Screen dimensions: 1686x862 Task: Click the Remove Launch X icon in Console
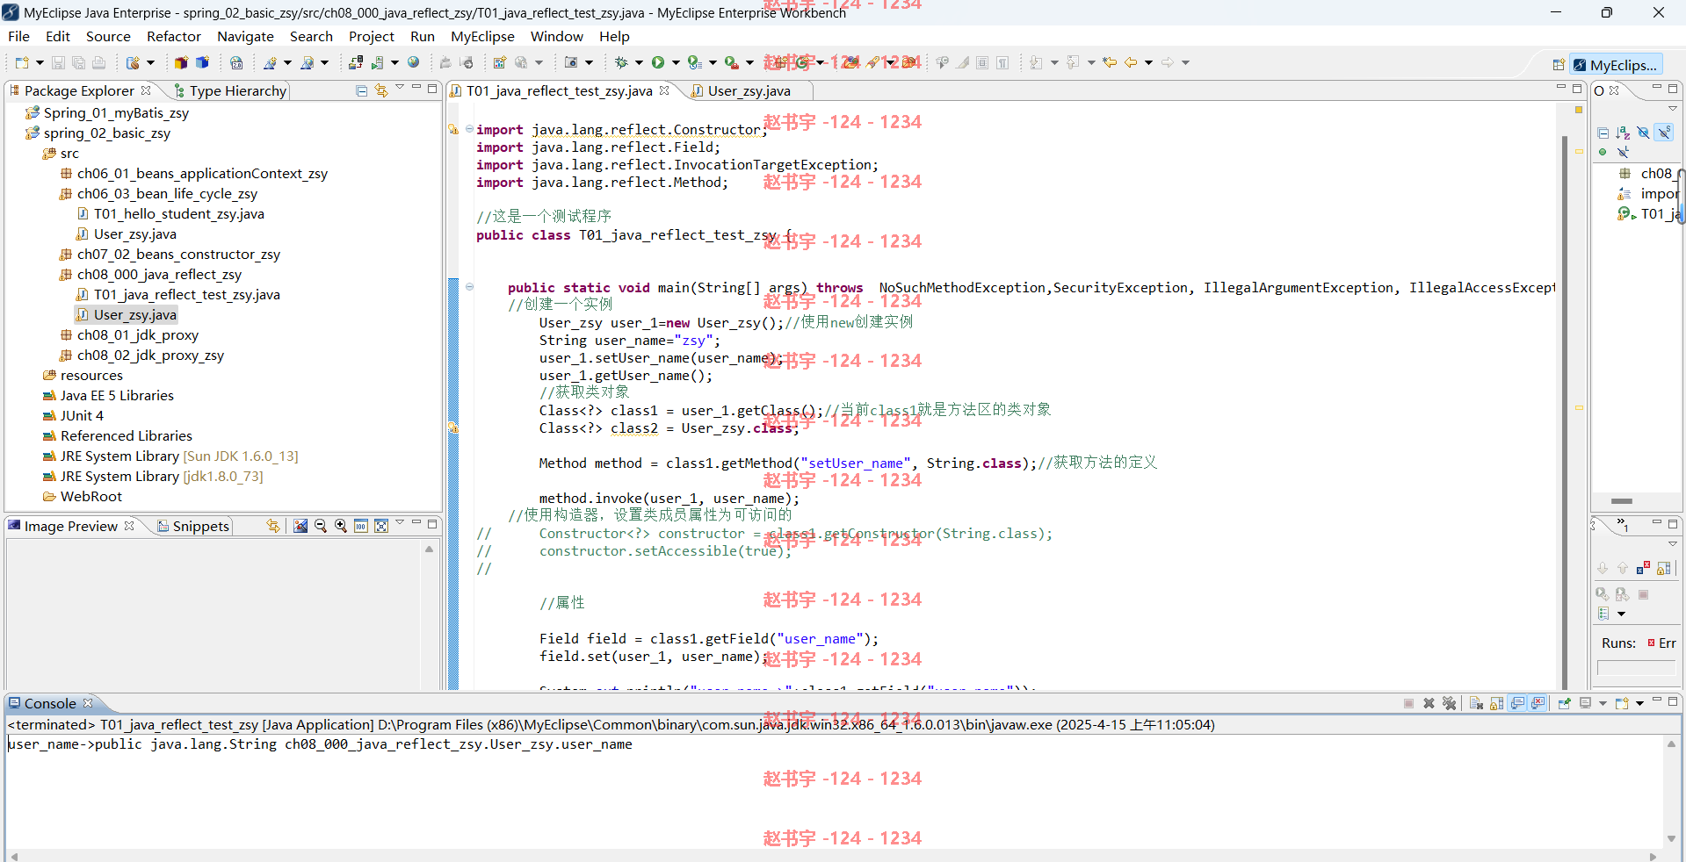tap(1429, 703)
